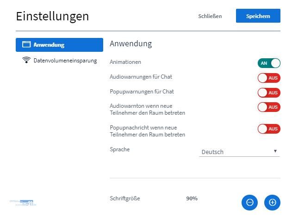Toggle Popupnachricht for new participants joining
This screenshot has width=292, height=216.
pyautogui.click(x=269, y=129)
